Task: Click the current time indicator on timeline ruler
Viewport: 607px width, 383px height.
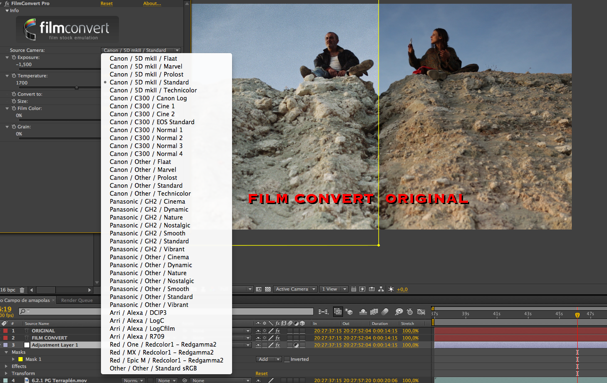Action: tap(577, 315)
